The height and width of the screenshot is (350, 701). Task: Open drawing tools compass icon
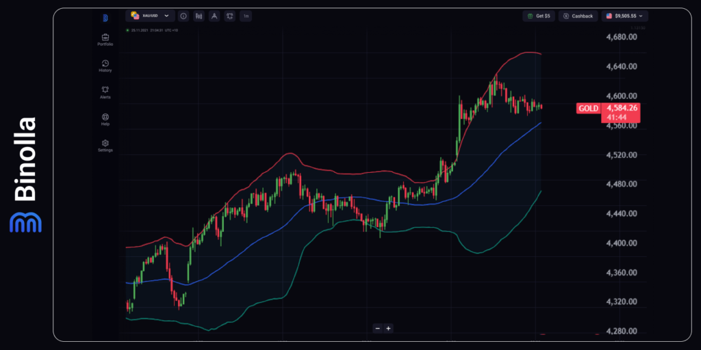coord(214,16)
